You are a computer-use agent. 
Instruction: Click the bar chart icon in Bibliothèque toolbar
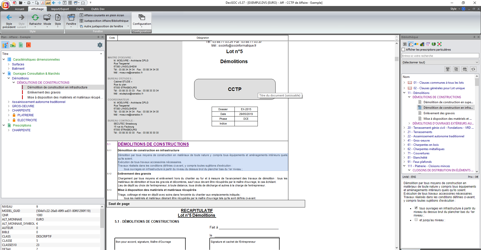click(422, 44)
